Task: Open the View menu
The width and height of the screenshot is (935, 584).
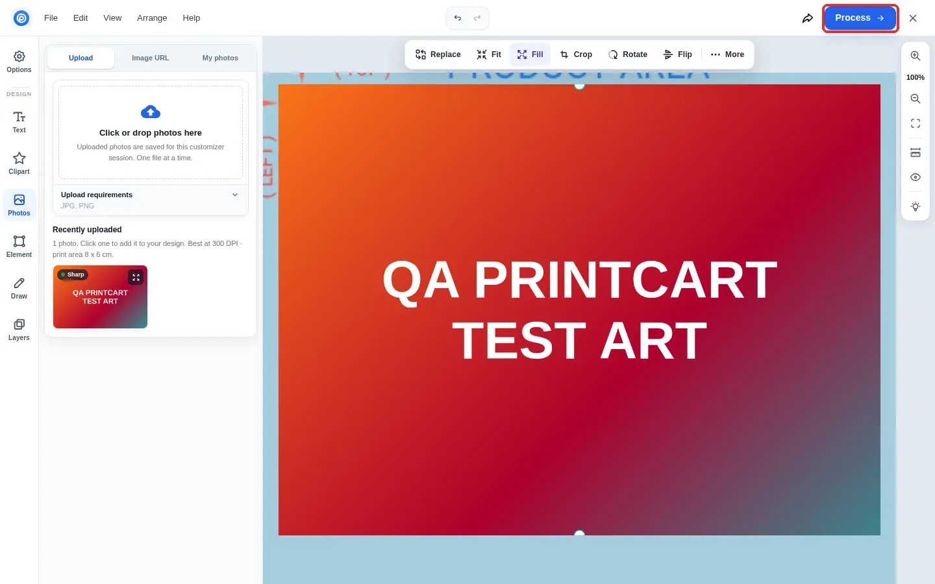Action: pyautogui.click(x=112, y=18)
